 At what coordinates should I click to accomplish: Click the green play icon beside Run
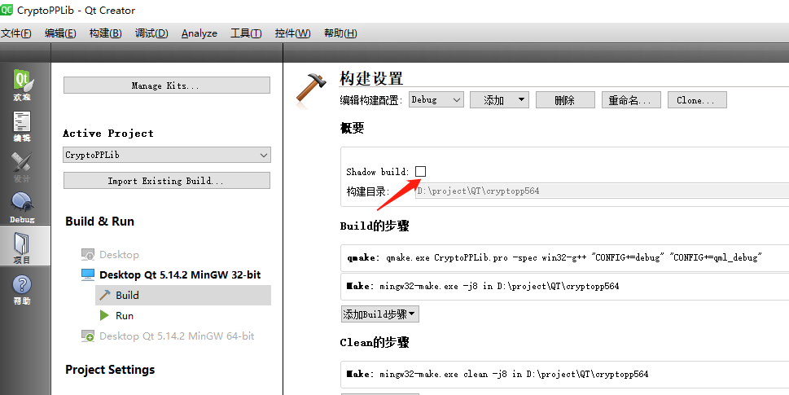105,315
